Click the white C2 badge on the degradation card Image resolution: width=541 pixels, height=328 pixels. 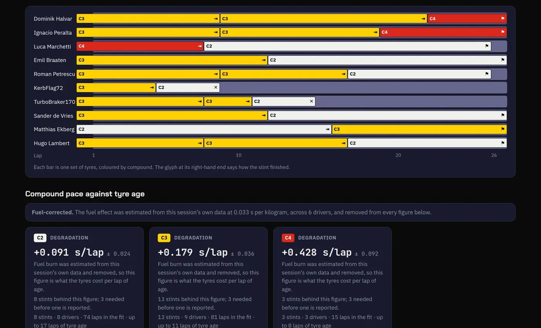[40, 238]
